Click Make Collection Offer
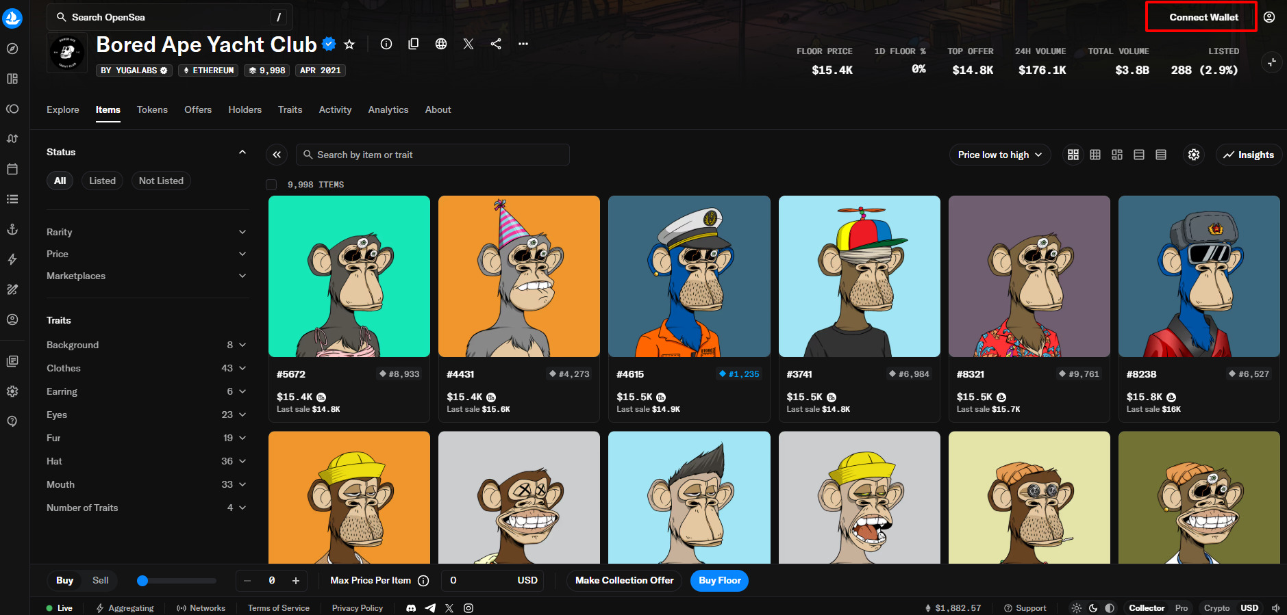1287x615 pixels. point(624,581)
